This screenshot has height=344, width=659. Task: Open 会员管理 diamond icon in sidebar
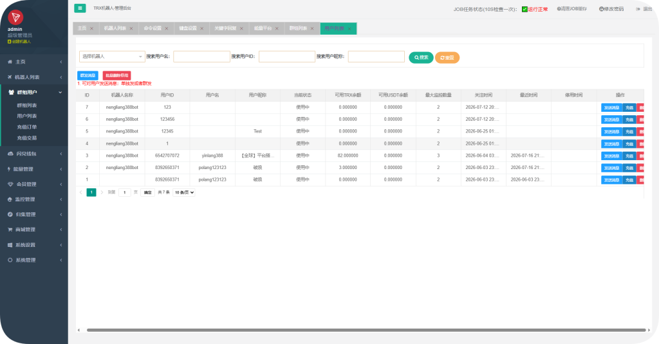[10, 184]
